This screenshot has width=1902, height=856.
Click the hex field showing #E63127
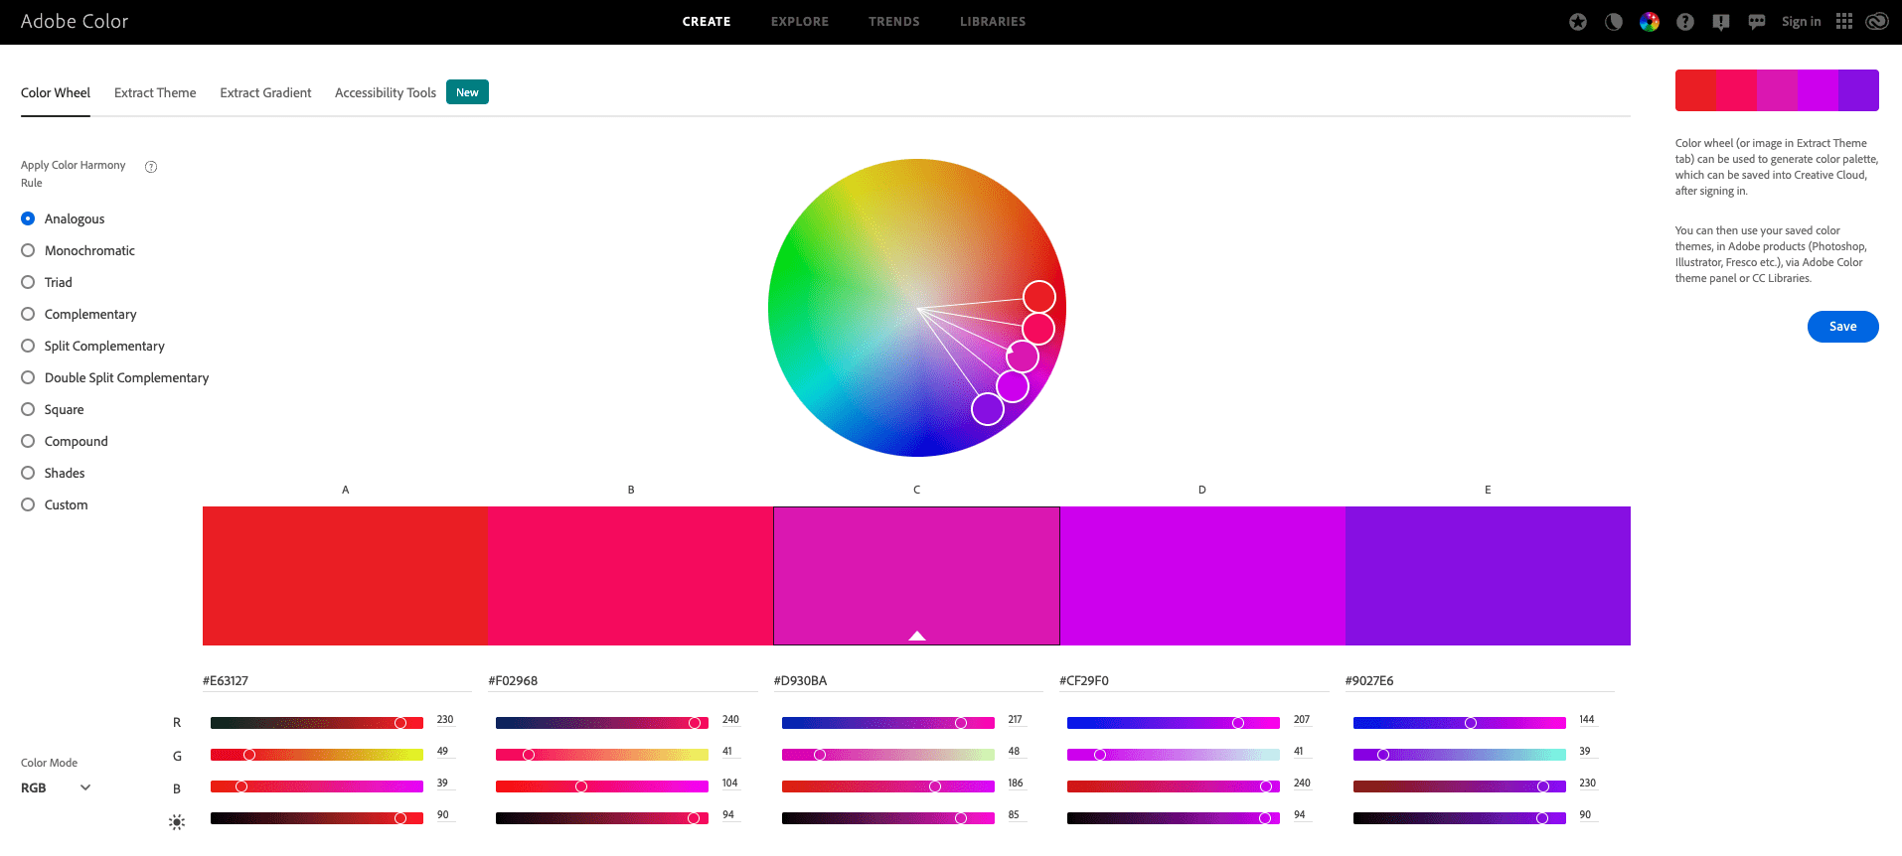coord(337,681)
